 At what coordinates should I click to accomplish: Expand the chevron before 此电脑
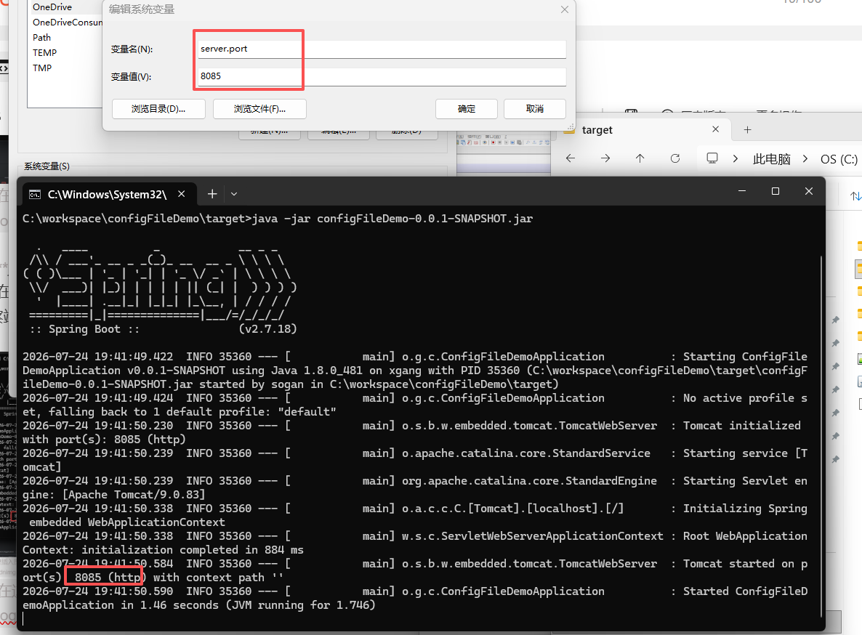[736, 158]
